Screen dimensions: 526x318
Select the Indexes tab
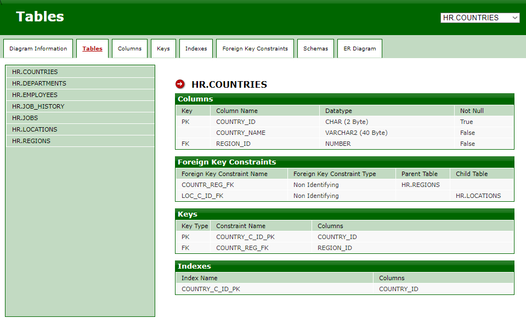196,48
